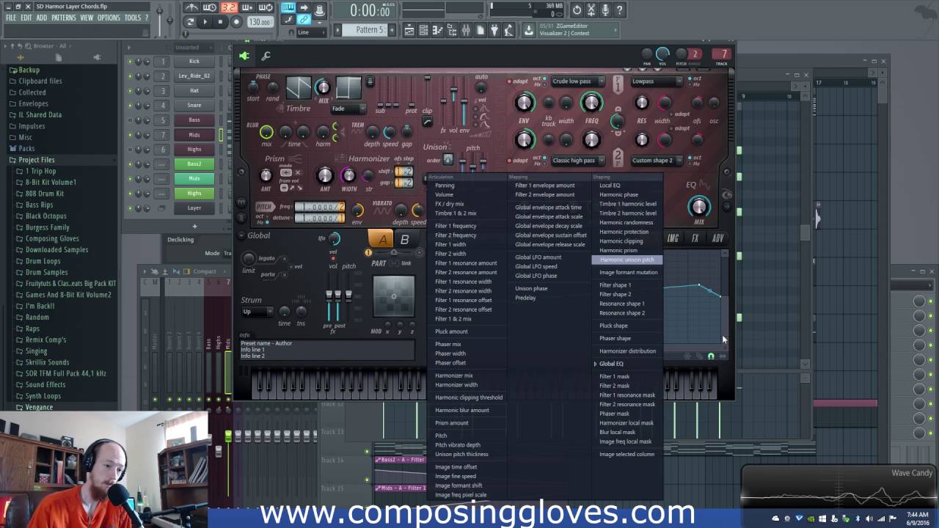939x528 pixels.
Task: Open the OPTIONS menu
Action: (x=109, y=18)
